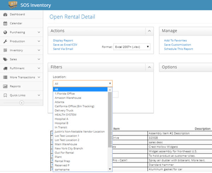Click the SOS Inventory box logo
Viewport: 212px width, 173px height.
(x=13, y=5)
